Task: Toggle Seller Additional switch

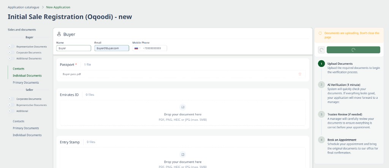Action: (x=11, y=111)
